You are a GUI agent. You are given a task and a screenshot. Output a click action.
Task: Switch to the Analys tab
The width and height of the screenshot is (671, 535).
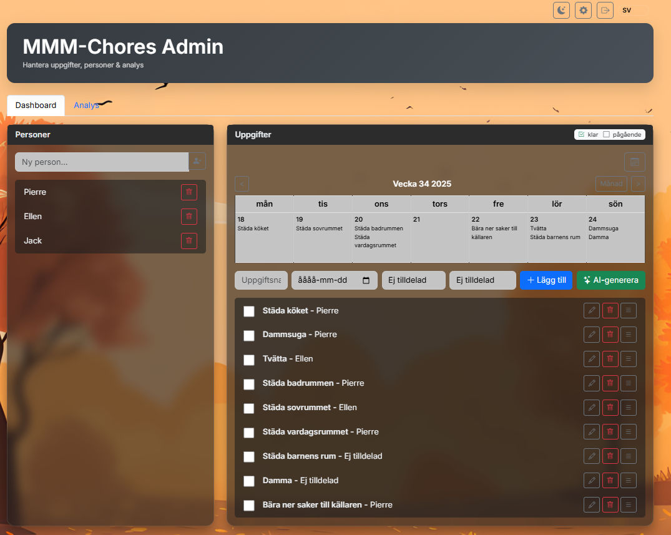click(86, 106)
